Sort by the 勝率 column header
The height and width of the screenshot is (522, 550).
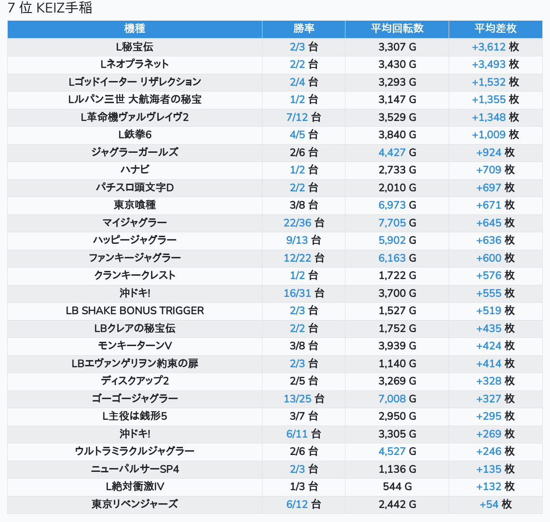pyautogui.click(x=303, y=29)
